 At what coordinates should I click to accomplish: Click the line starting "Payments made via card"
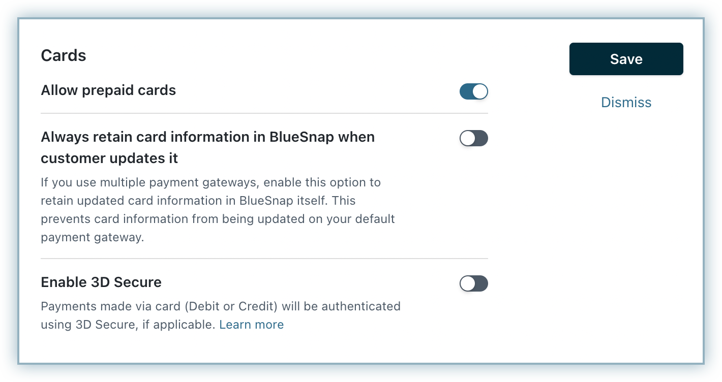click(220, 306)
